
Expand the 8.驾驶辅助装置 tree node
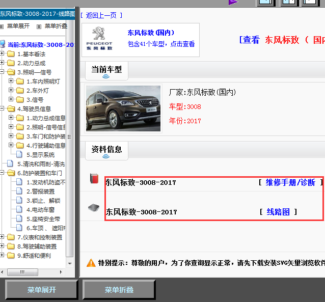pos(2,246)
